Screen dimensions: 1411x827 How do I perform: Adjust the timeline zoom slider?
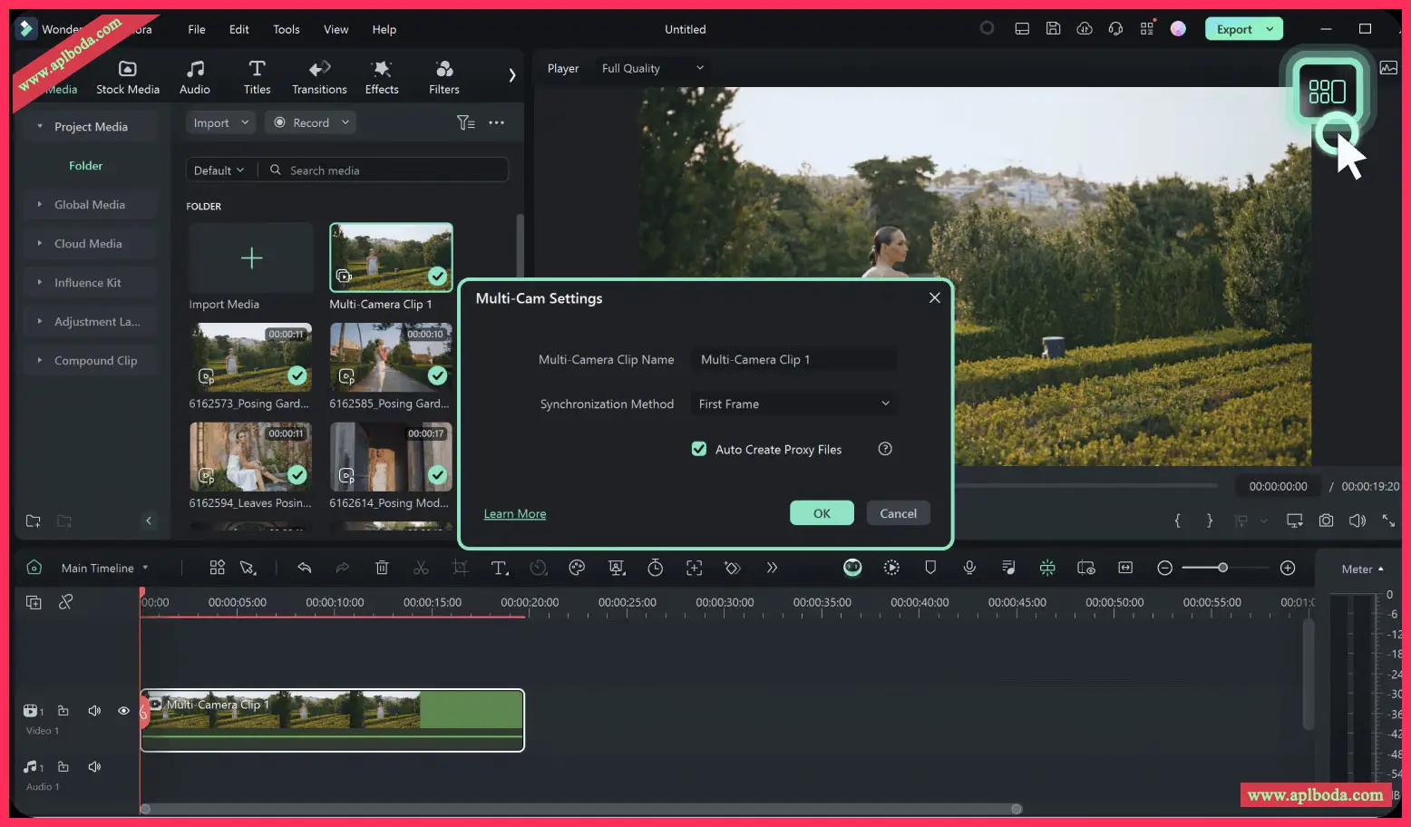pos(1222,568)
